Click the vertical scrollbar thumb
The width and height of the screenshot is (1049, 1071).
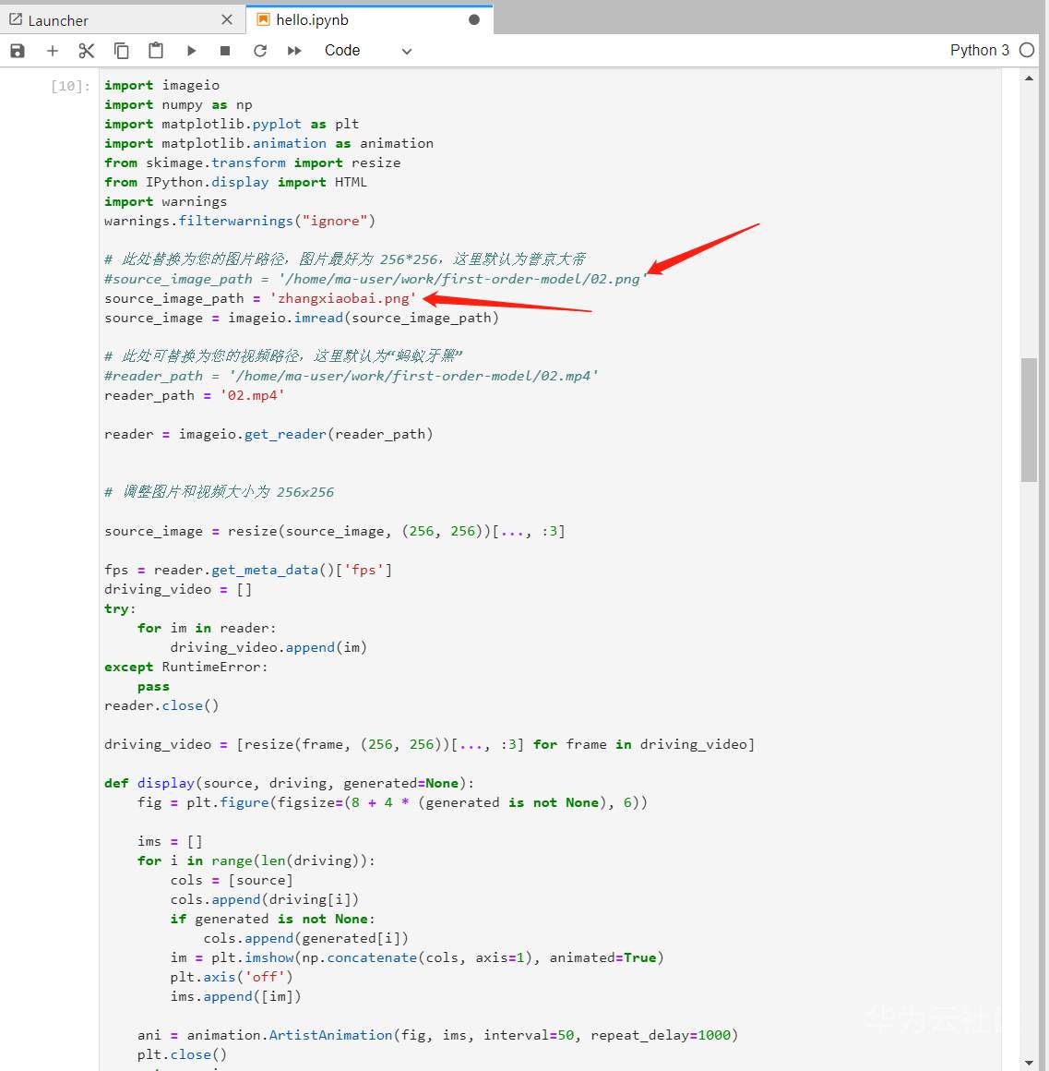(1029, 420)
